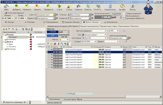Open the Расписки tab
Image resolution: width=163 pixels, height=105 pixels.
135,26
